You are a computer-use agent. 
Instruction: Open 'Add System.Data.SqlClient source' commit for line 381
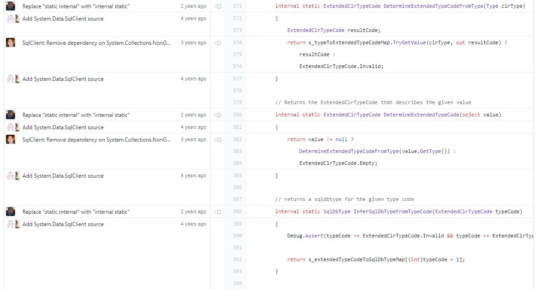pos(63,127)
